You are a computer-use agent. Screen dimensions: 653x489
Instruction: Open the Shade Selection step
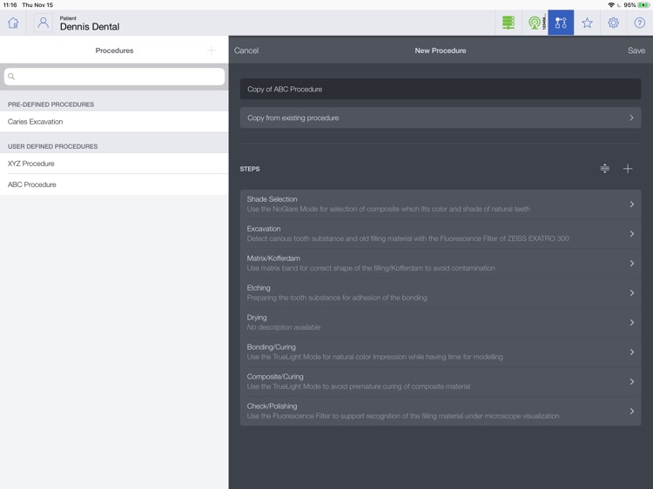click(x=441, y=204)
